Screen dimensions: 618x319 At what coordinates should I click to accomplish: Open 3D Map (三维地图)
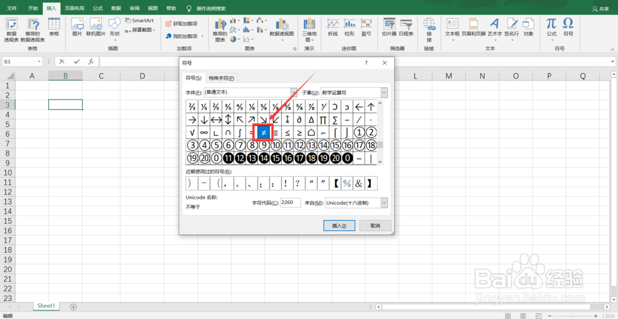310,30
